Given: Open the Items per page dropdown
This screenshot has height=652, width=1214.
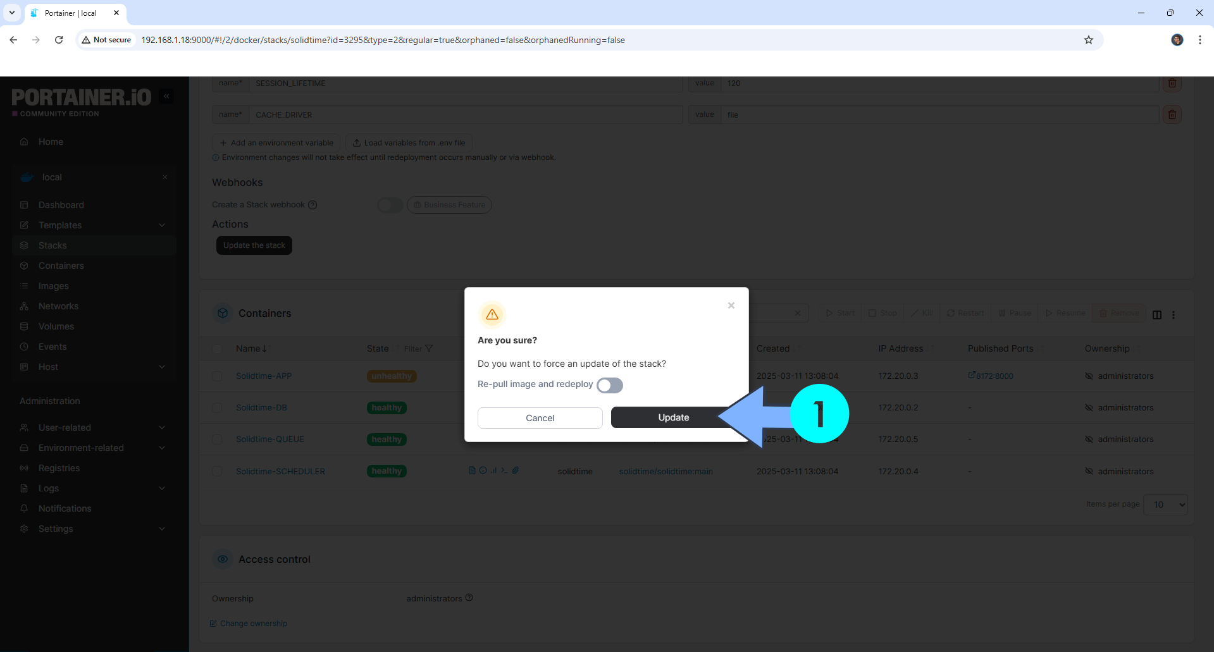Looking at the screenshot, I should (x=1165, y=505).
